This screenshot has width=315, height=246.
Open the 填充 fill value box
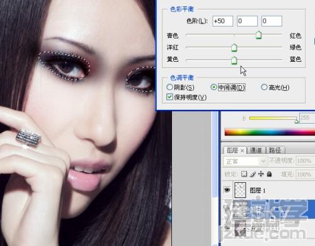pyautogui.click(x=306, y=174)
